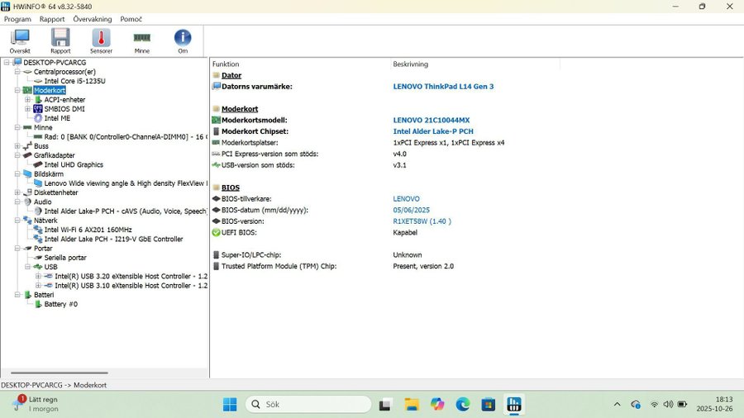744x418 pixels.
Task: Click the Intel Alder Lake-P PCH link
Action: point(433,131)
